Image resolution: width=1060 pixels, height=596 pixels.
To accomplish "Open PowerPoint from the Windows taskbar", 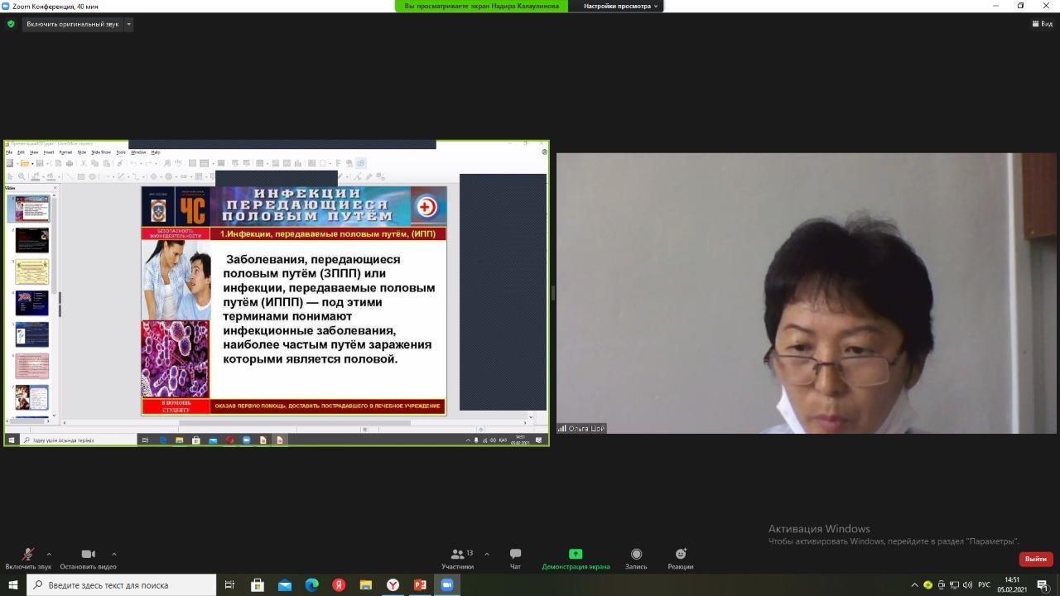I will [420, 585].
